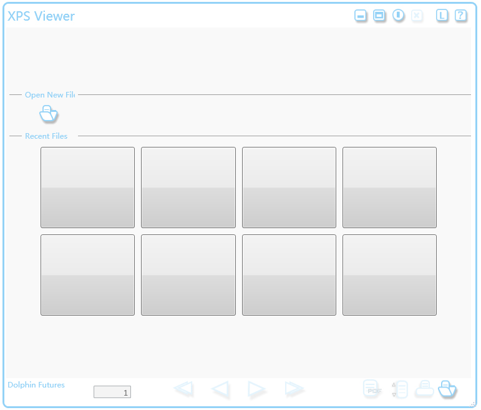Click the open folder icon under Open New File

tap(49, 114)
